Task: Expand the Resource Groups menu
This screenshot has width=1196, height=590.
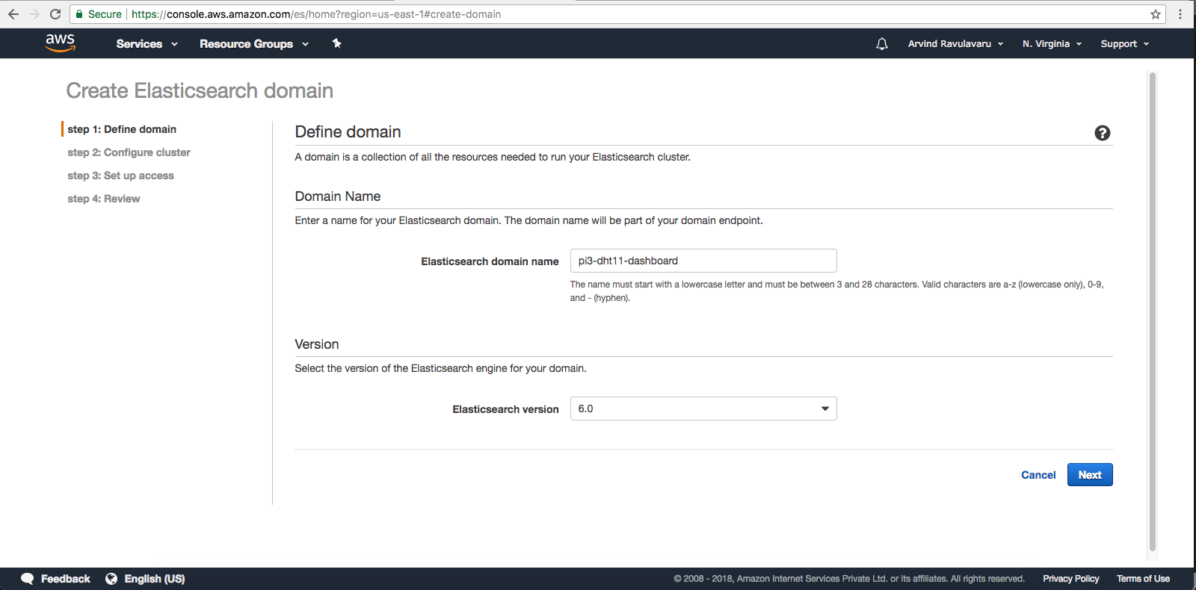Action: point(254,44)
